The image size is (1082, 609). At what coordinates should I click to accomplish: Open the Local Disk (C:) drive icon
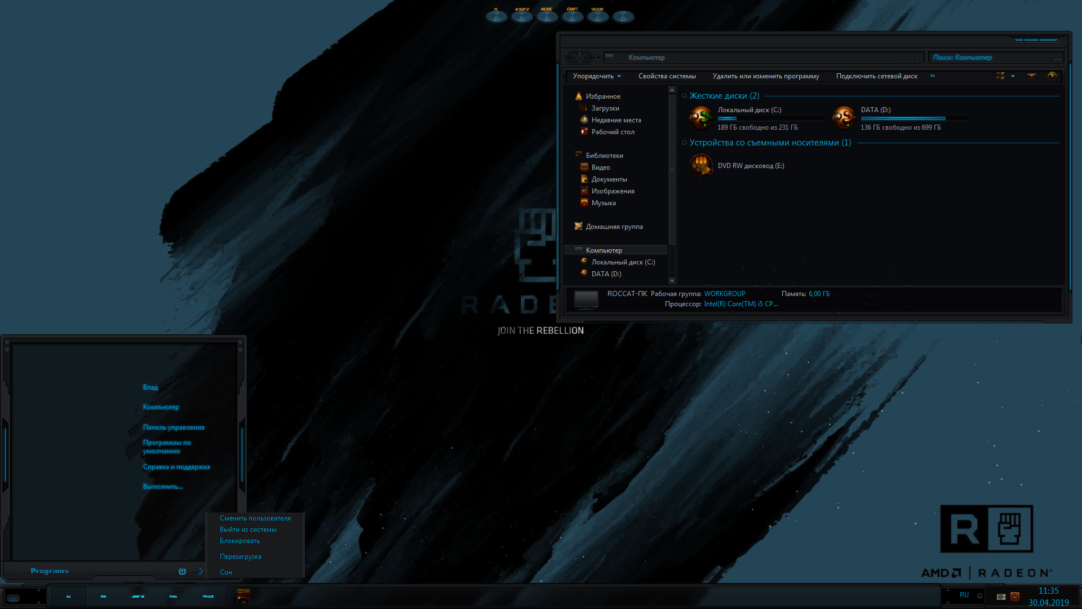[x=701, y=118]
